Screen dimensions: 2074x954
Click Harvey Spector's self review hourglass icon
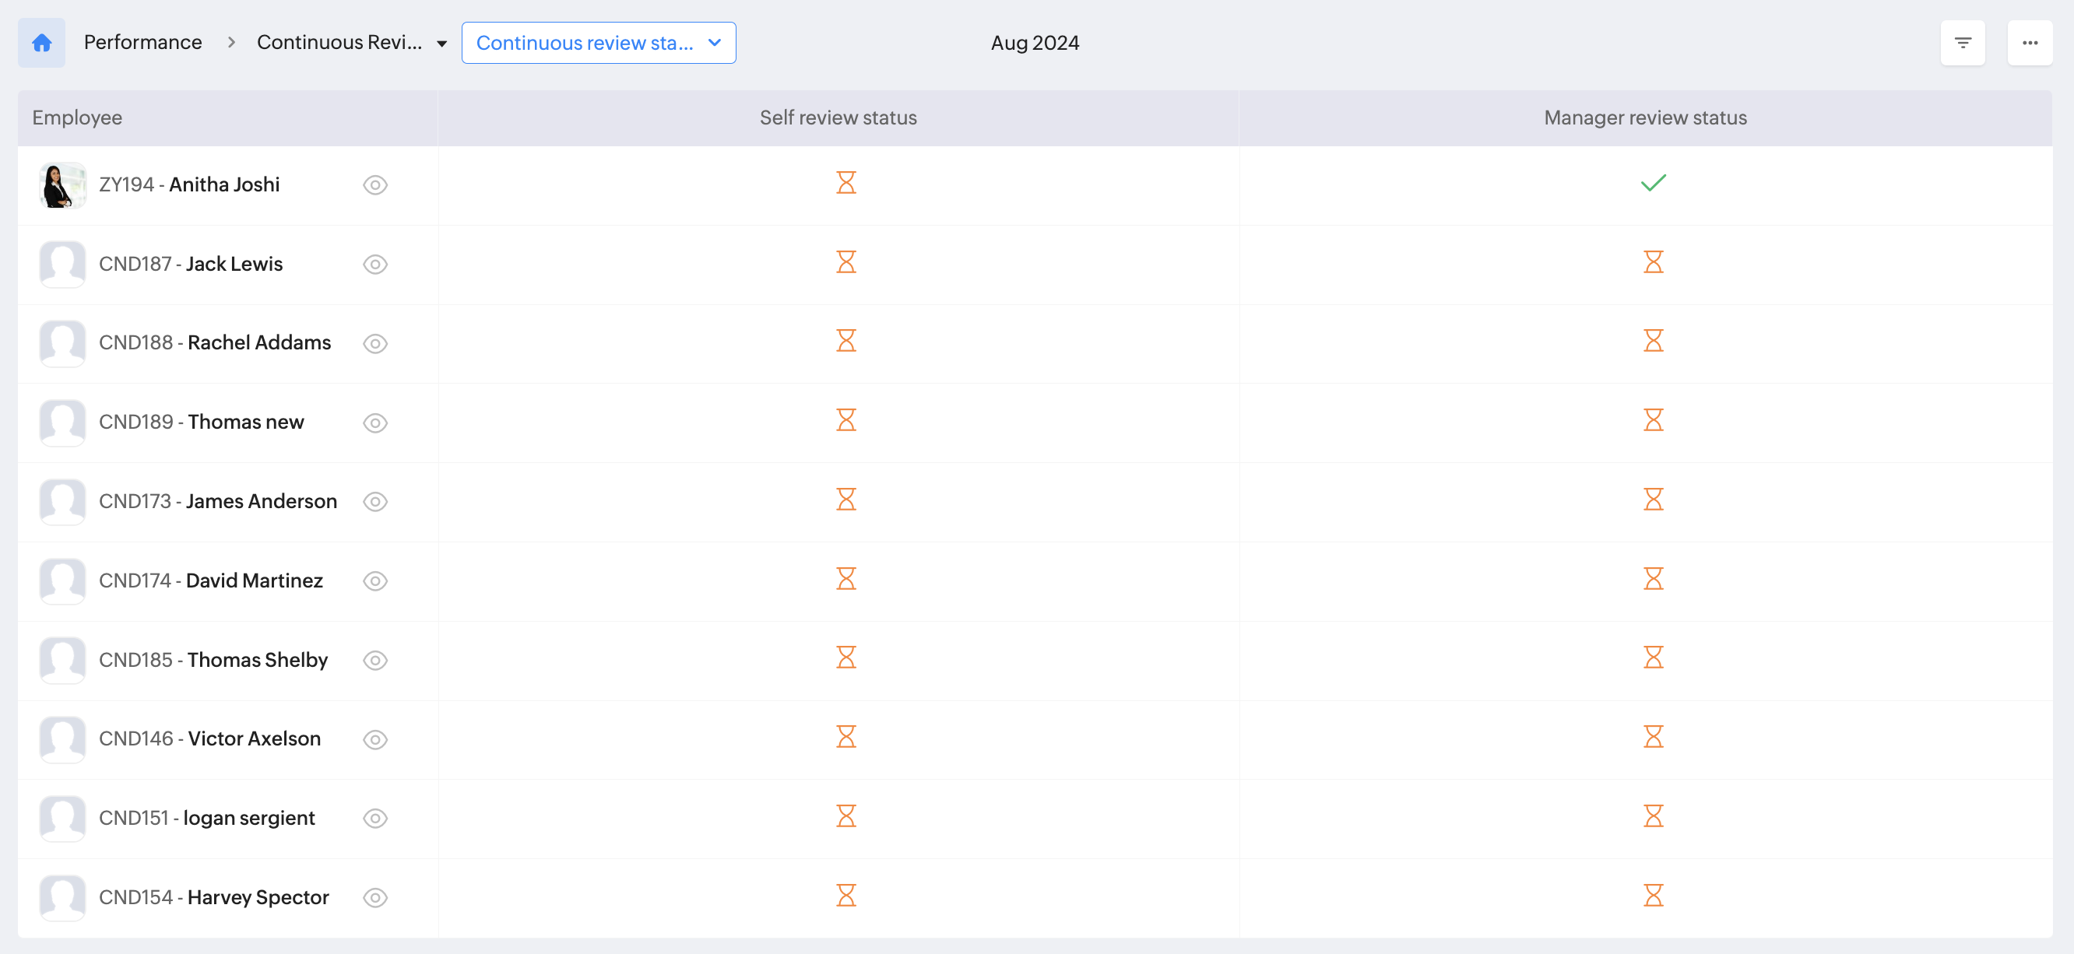(845, 896)
